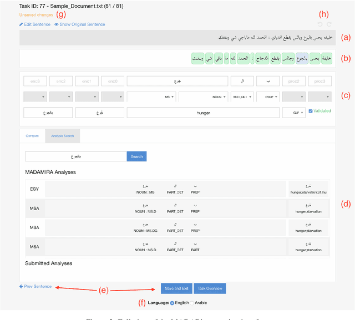This screenshot has height=320, width=355.
Task: Select the colon punctuation token
Action: 252,59
